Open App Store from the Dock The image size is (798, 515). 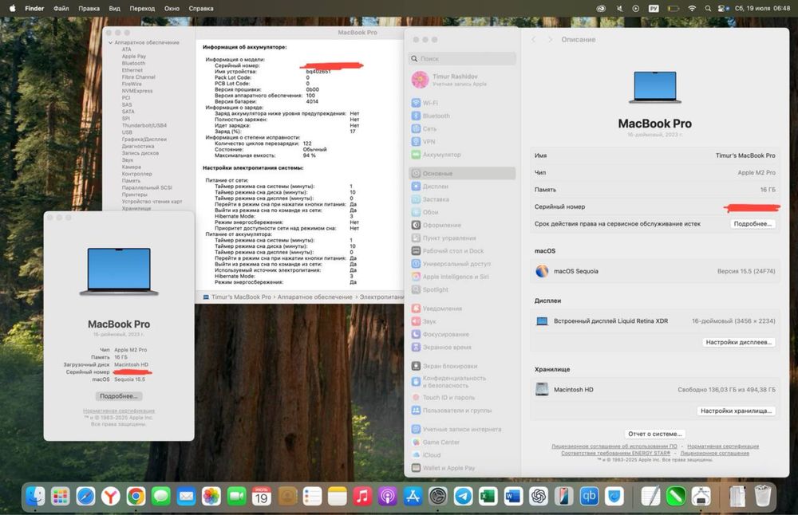(x=413, y=496)
